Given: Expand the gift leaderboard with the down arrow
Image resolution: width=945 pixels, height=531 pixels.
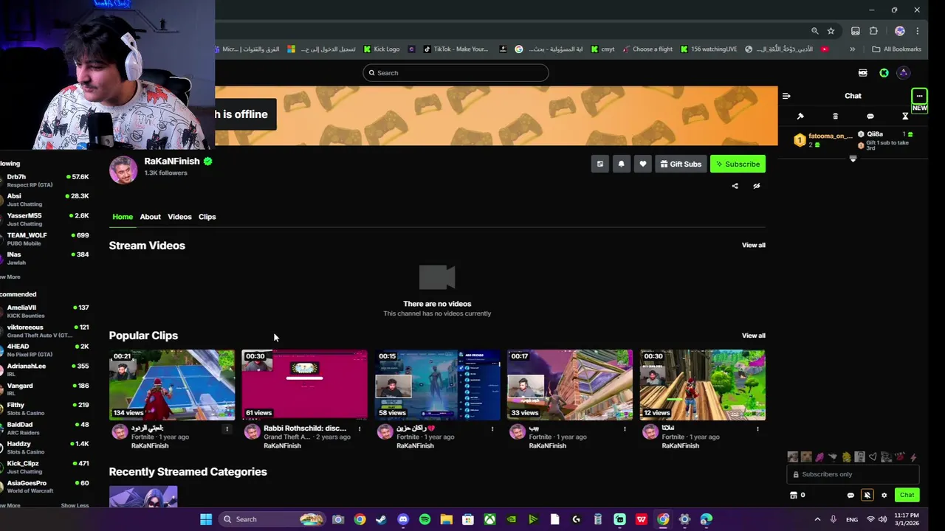Looking at the screenshot, I should point(853,159).
